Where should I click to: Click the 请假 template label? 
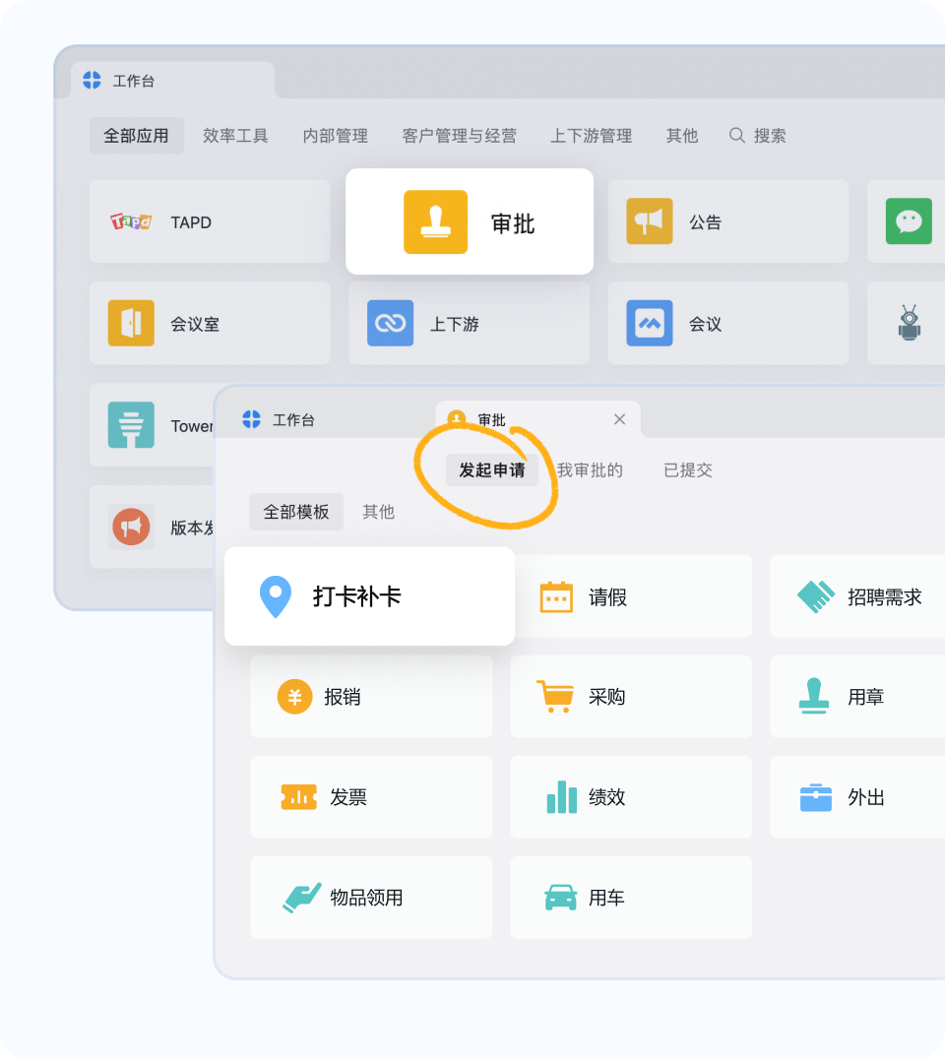pyautogui.click(x=607, y=596)
